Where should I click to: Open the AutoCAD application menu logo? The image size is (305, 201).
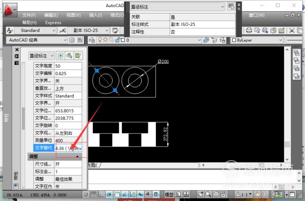pyautogui.click(x=10, y=9)
